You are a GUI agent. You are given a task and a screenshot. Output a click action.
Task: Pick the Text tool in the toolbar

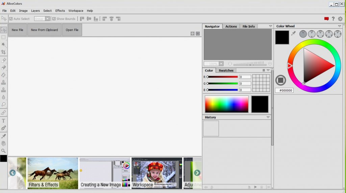coord(4,120)
